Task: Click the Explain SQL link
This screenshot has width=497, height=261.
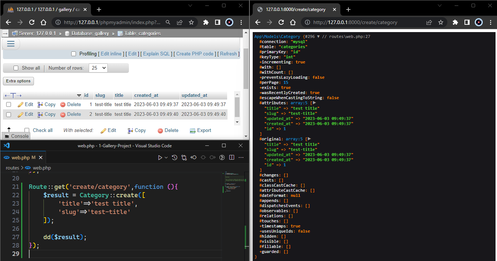Action: [156, 54]
